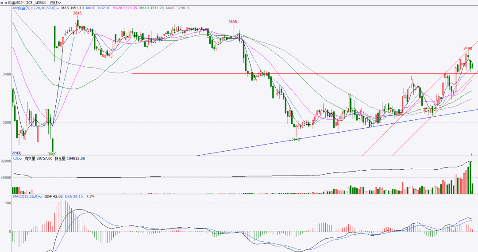Click the magenta MA20 legend label
The height and width of the screenshot is (252, 478).
pyautogui.click(x=126, y=8)
